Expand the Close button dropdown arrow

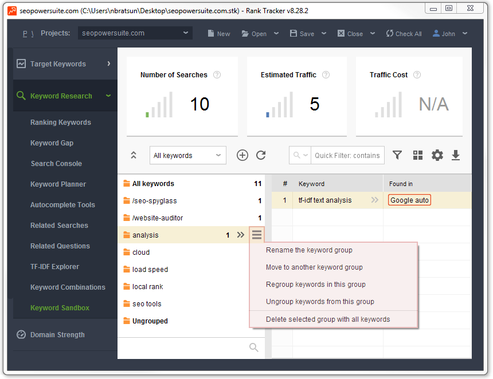373,33
